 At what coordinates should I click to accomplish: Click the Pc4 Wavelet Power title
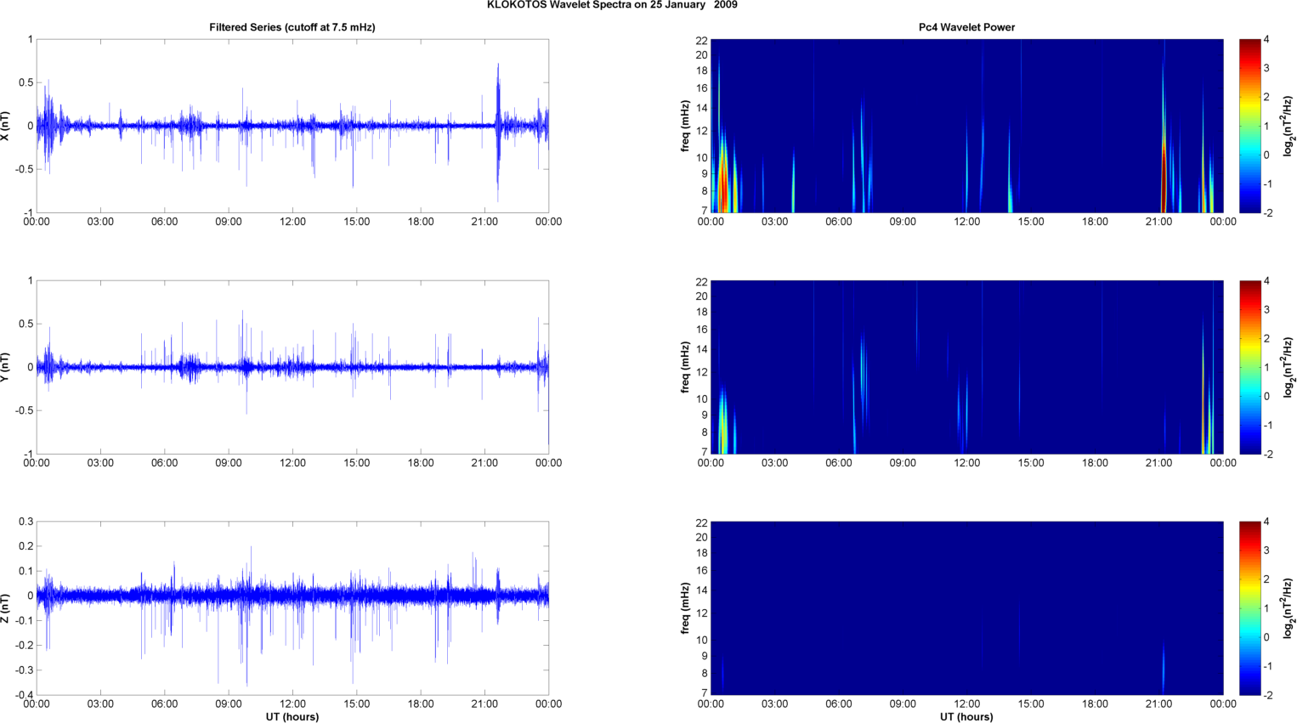coord(966,27)
